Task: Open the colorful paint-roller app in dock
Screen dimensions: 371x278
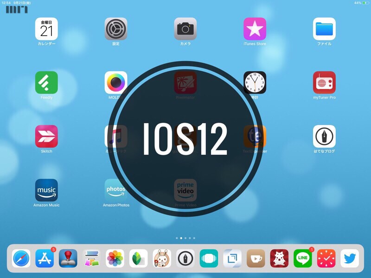Action: pyautogui.click(x=91, y=259)
